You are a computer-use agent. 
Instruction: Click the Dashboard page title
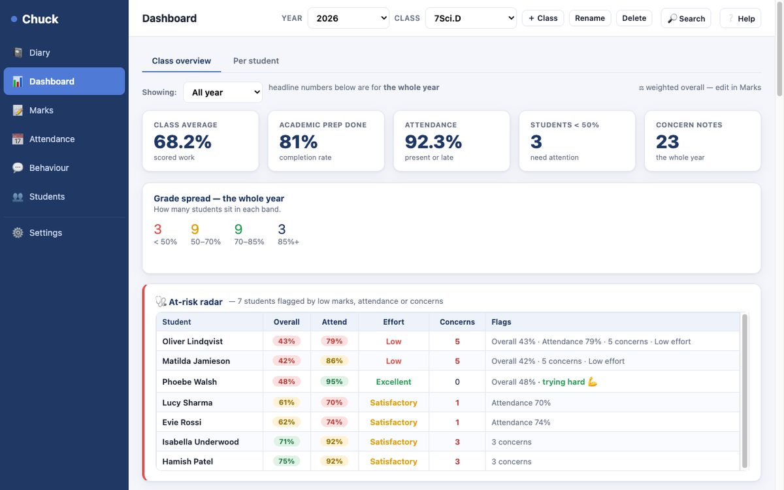[169, 18]
